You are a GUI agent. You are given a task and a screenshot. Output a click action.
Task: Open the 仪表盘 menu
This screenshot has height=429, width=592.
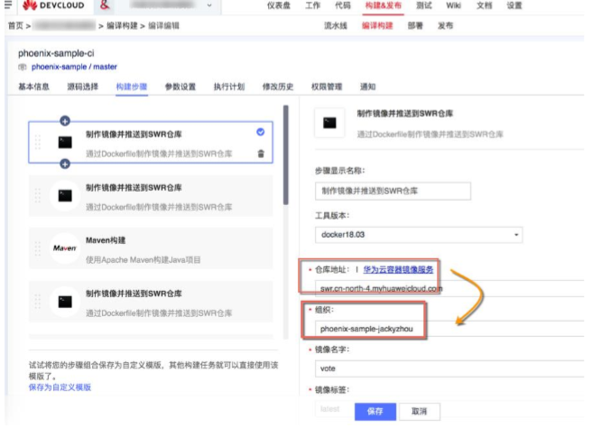tap(279, 5)
